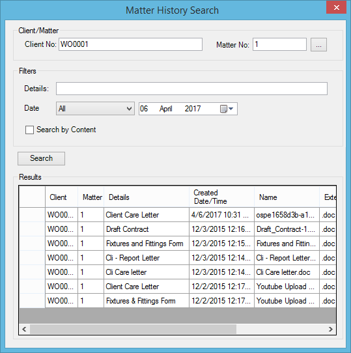Screen dimensions: 351x353
Task: Select the Fixtures and Fittings Form row
Action: 178,244
